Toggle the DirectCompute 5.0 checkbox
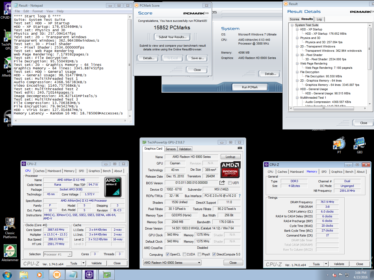This screenshot has height=280, width=374. coord(214,254)
